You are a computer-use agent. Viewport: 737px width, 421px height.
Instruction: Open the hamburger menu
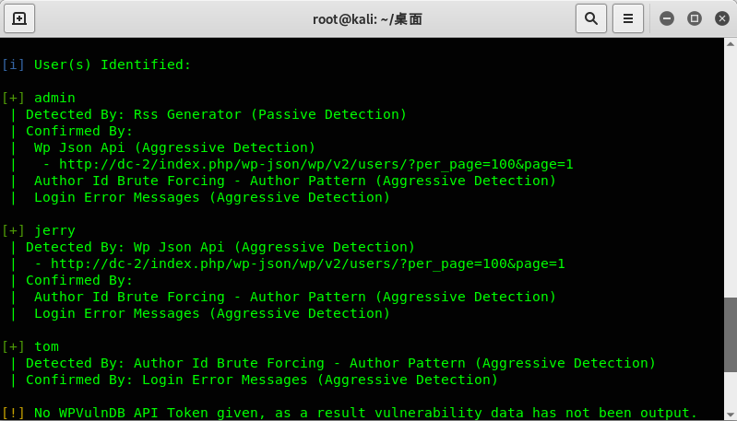pos(628,18)
